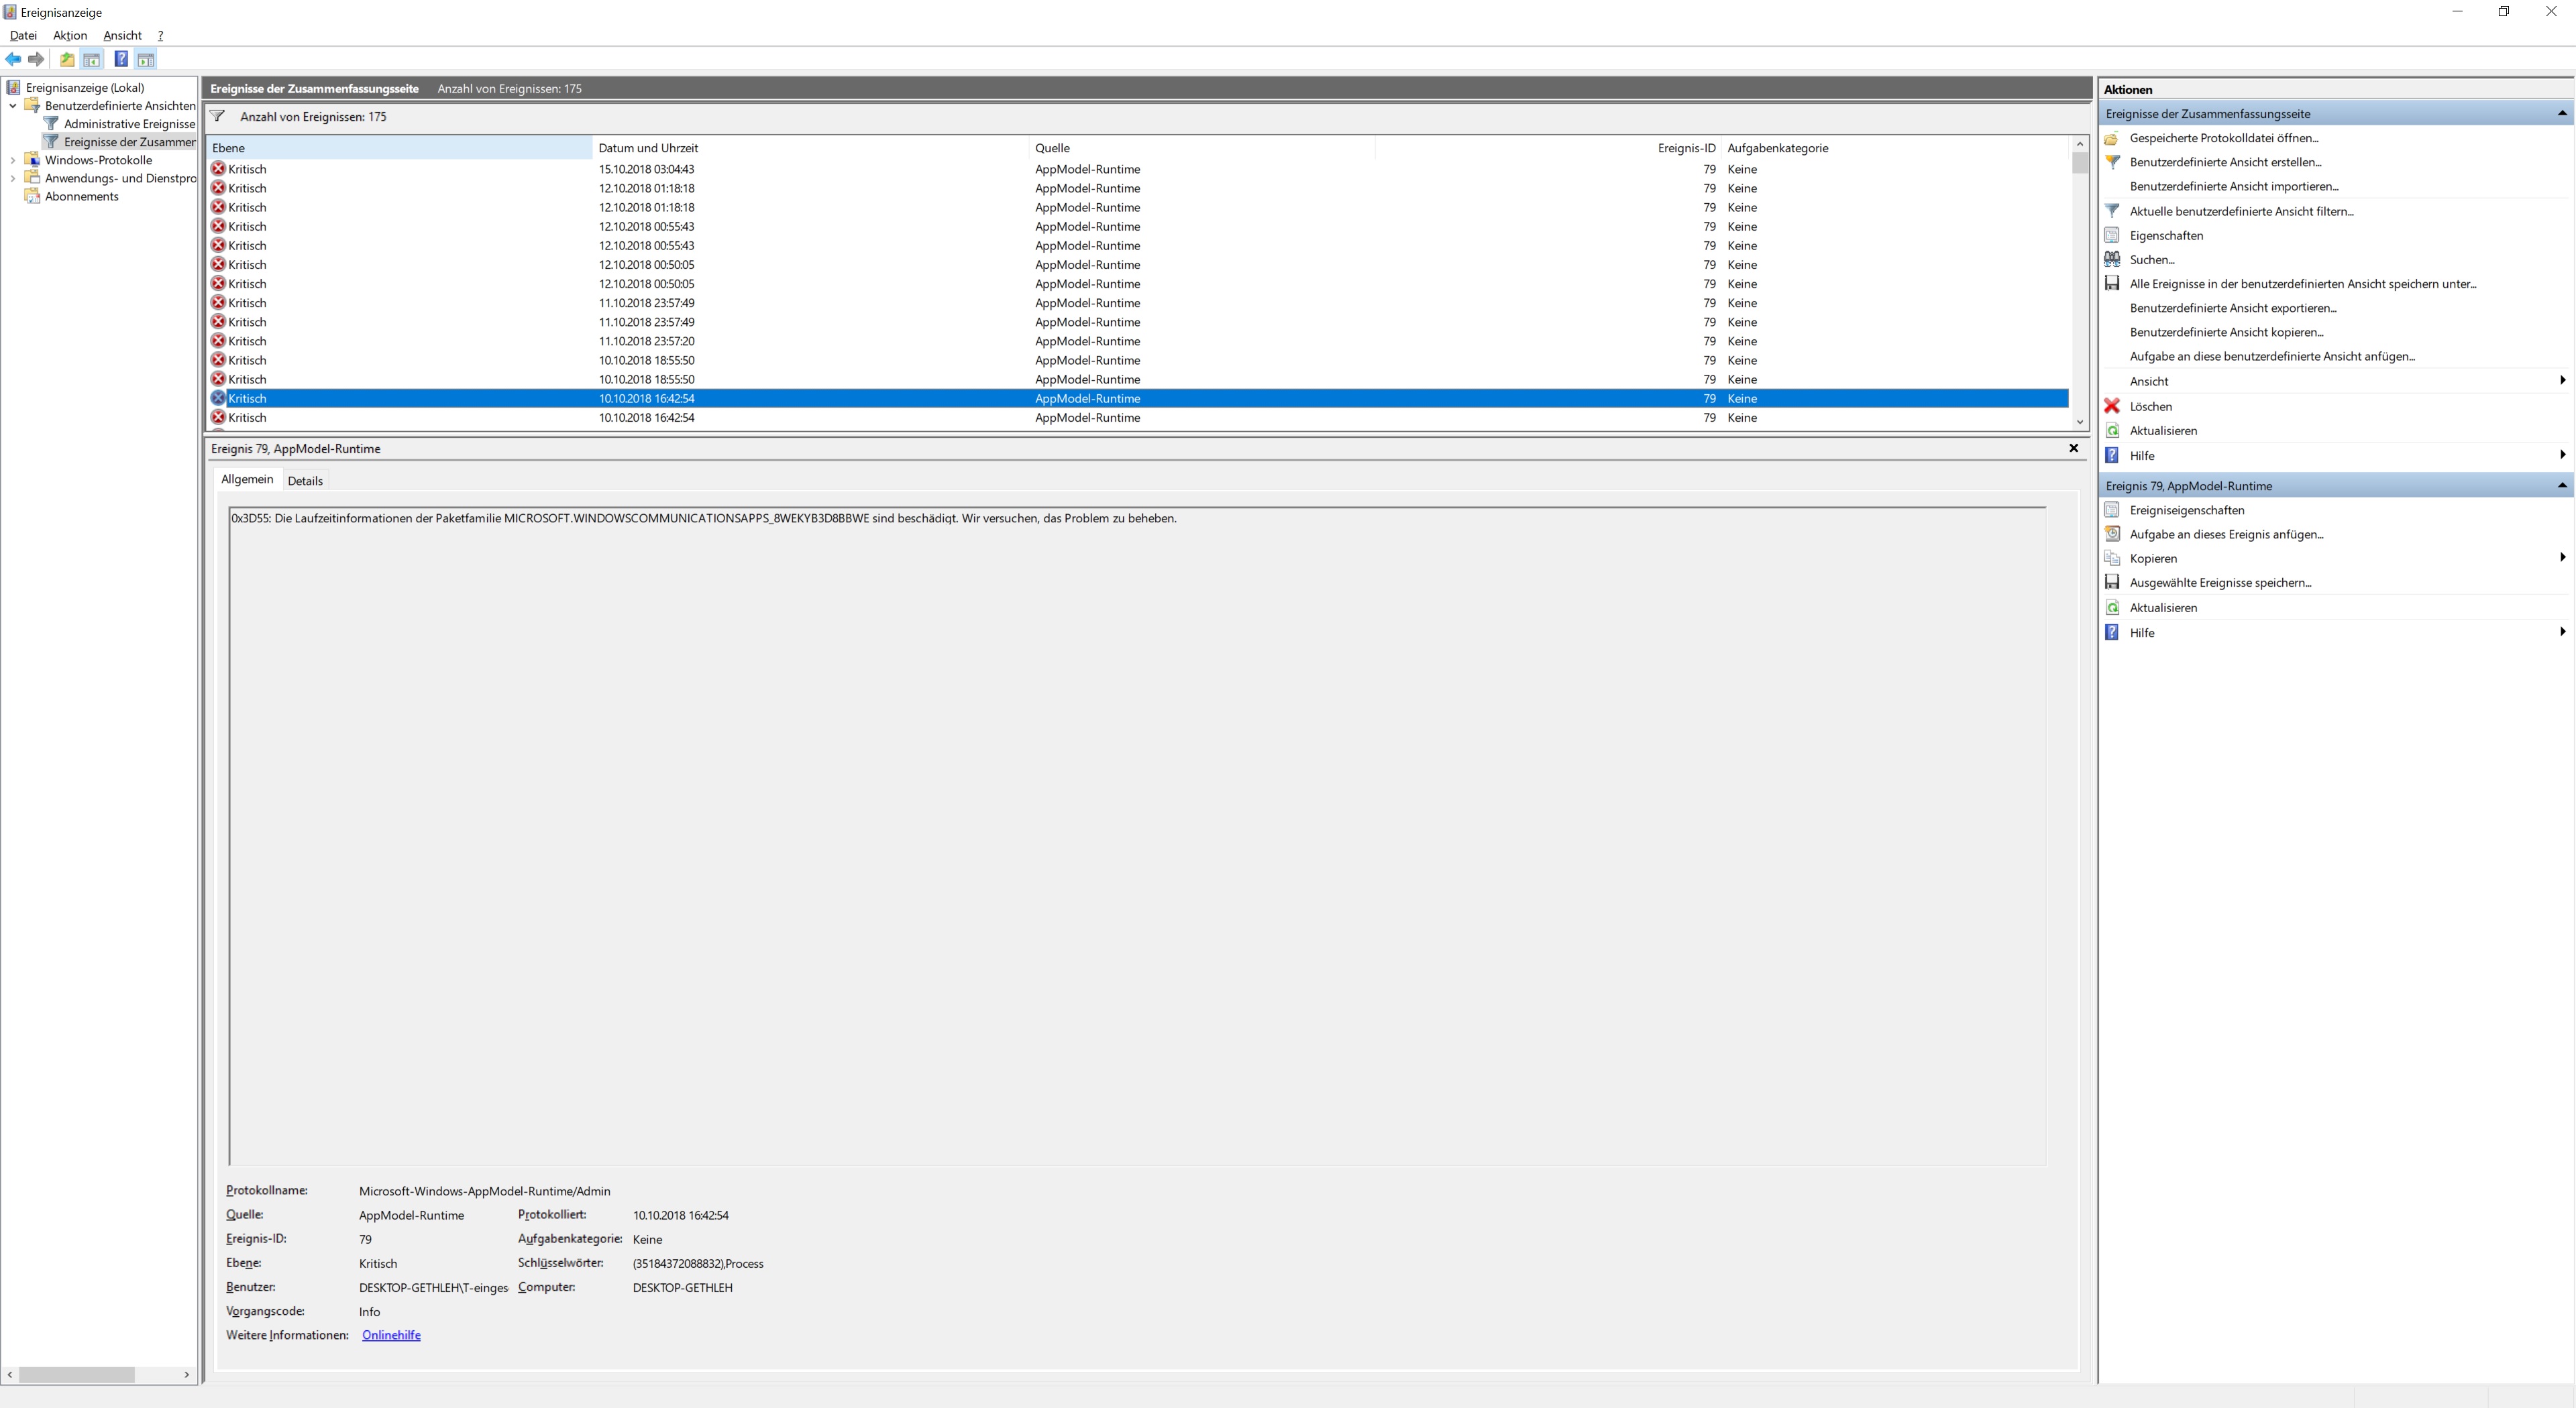Click Benutzerdefinierte Ansicht exportieren…
Image resolution: width=2576 pixels, height=1408 pixels.
2233,308
